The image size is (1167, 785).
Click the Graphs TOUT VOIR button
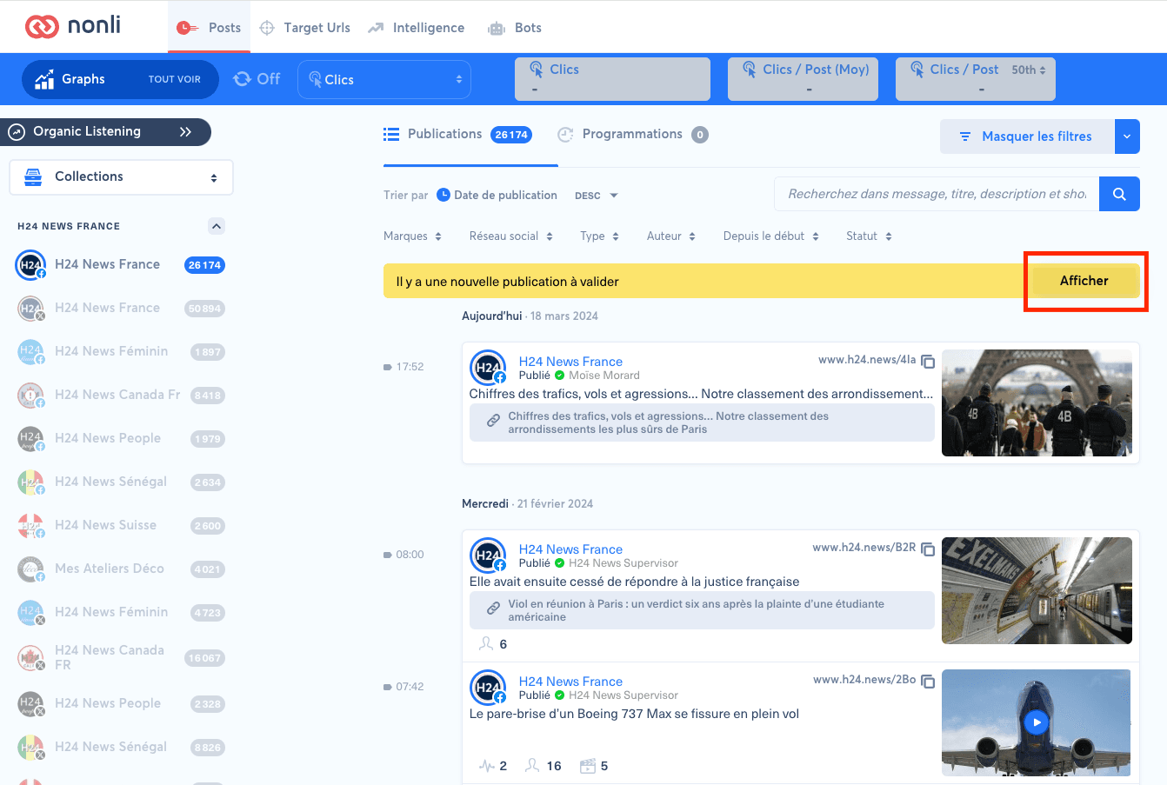120,79
